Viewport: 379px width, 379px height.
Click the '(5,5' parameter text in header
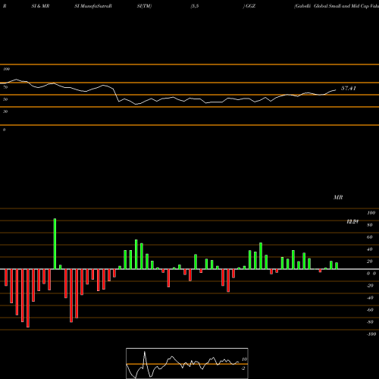[x=195, y=6]
